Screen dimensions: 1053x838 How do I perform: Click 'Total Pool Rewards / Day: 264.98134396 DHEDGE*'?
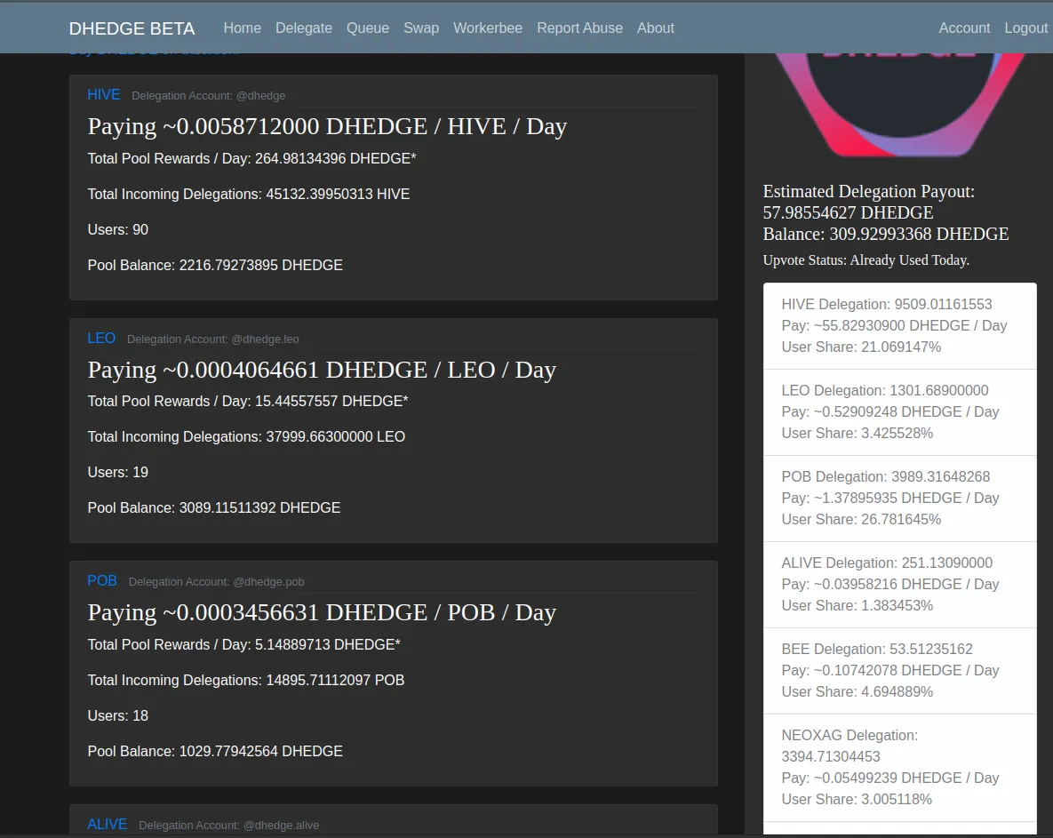click(251, 158)
